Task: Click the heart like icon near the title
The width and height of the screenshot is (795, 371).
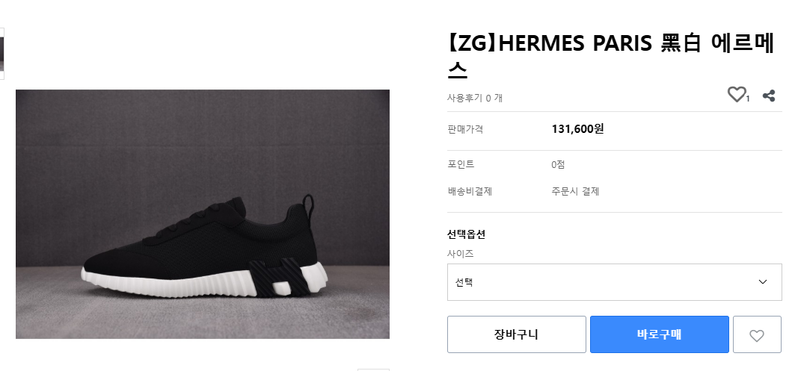Action: (x=737, y=95)
